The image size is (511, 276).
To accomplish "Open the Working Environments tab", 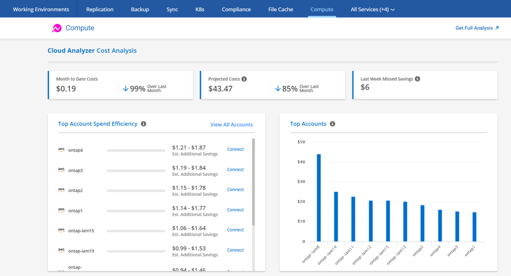I will click(41, 9).
